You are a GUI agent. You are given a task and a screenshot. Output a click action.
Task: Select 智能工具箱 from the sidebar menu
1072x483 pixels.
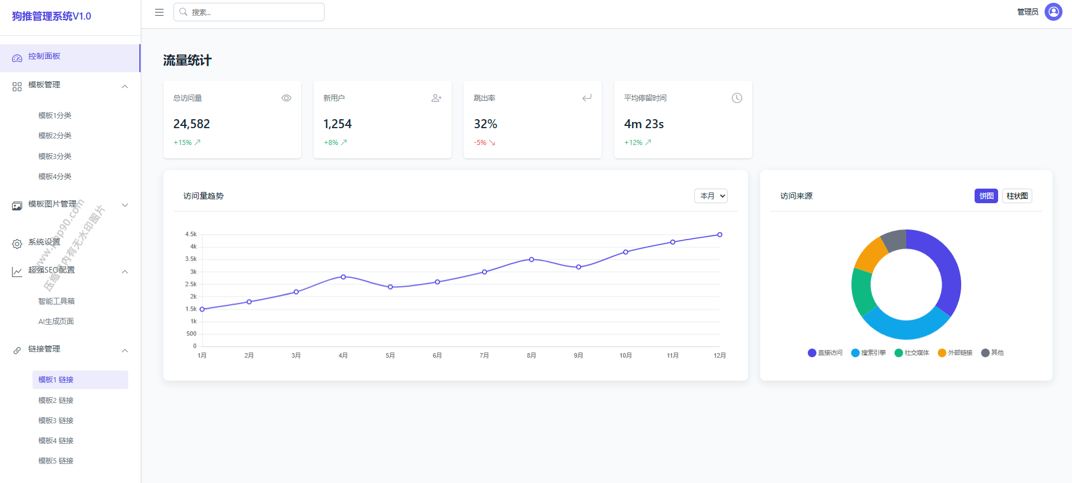[x=56, y=301]
